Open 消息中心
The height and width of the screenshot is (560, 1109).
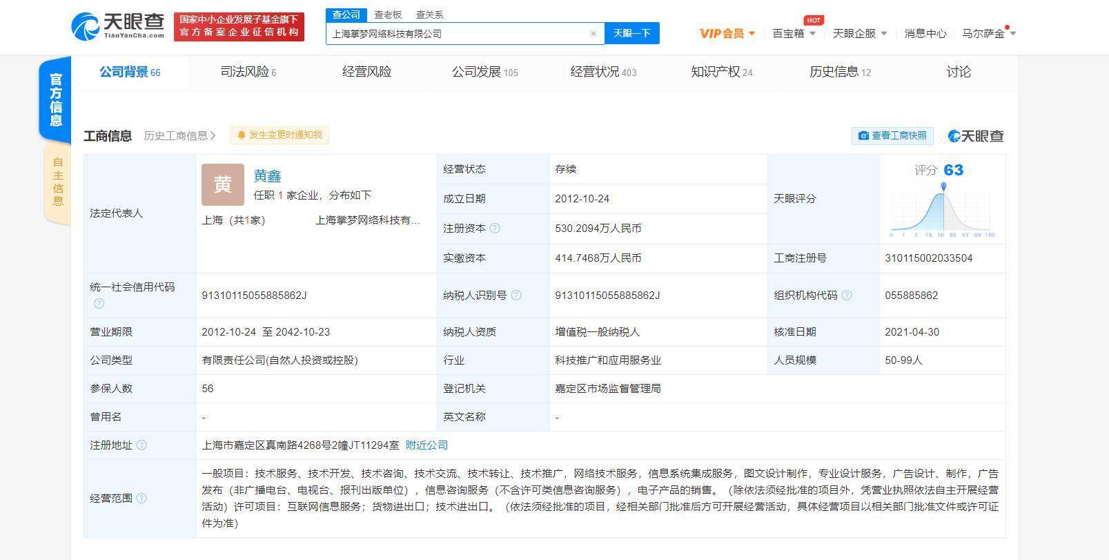[925, 33]
